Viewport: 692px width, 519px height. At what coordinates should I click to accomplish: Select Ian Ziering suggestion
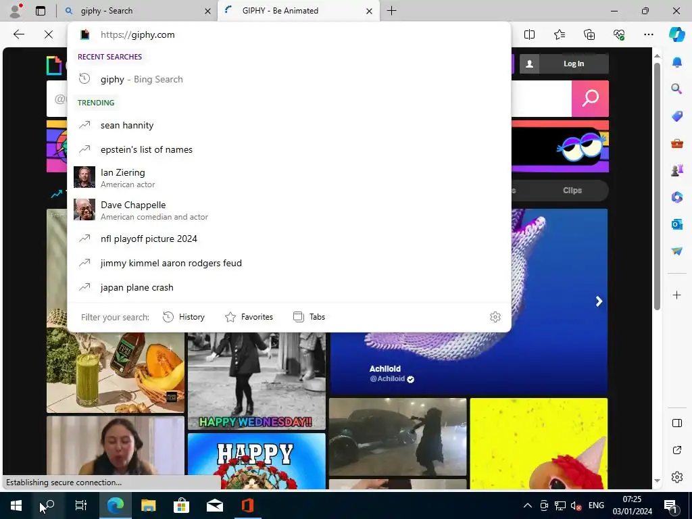[x=289, y=178]
